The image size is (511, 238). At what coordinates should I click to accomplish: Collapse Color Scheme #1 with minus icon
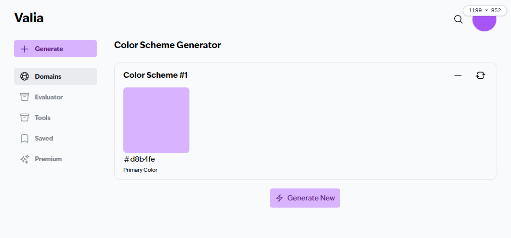click(458, 75)
